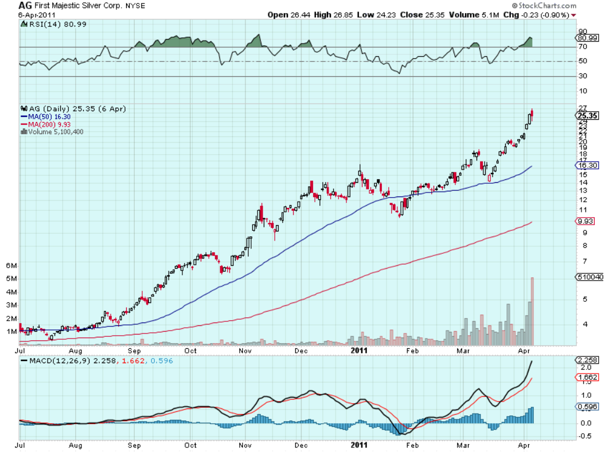Click the 510040 volume axis tag
609x452 pixels.
pyautogui.click(x=590, y=277)
